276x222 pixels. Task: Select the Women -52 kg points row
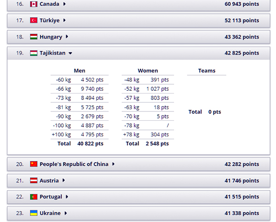coord(148,88)
